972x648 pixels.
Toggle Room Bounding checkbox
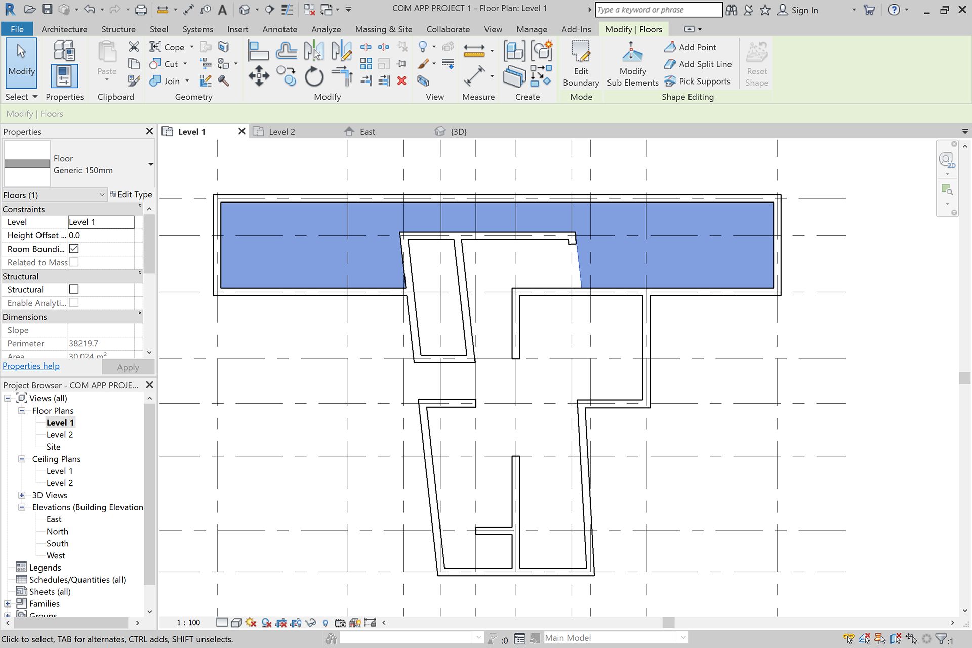coord(74,249)
